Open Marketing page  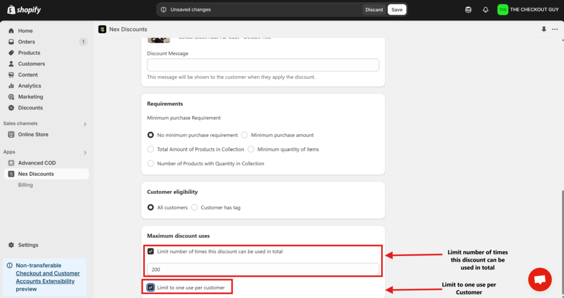click(x=31, y=97)
